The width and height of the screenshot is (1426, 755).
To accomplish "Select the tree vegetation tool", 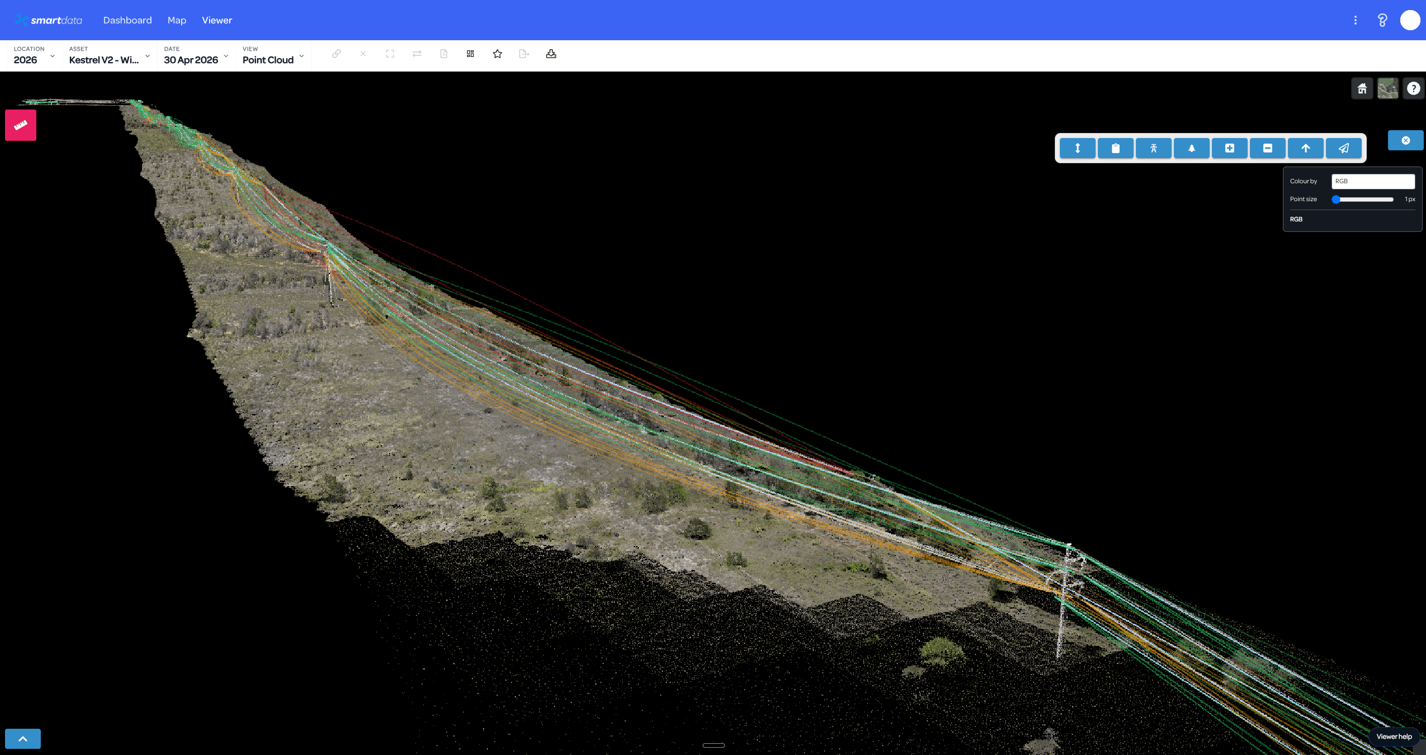I will 1191,148.
